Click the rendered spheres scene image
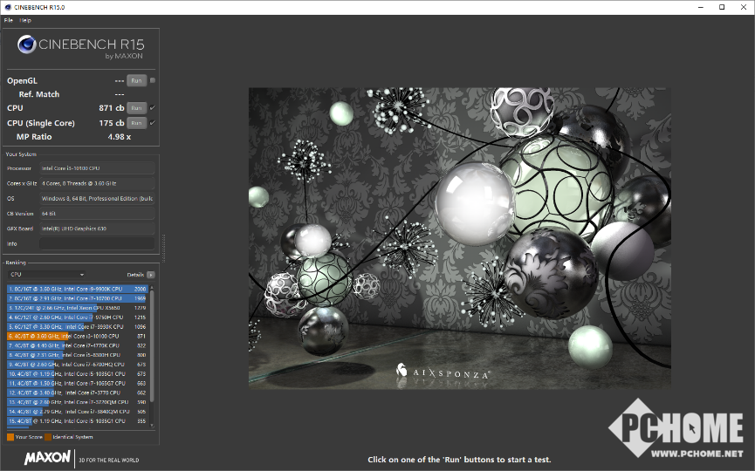Screen dimensions: 755x471 coord(460,238)
